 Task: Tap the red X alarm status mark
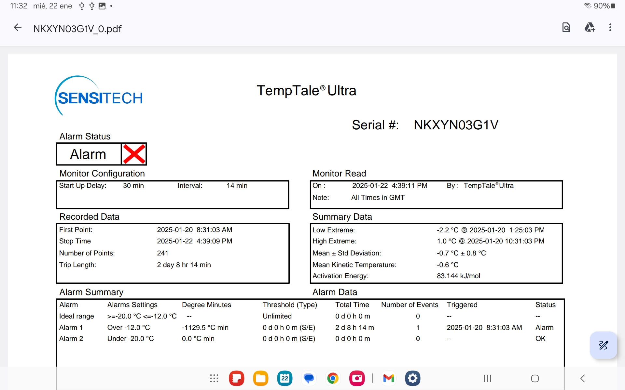pos(134,154)
